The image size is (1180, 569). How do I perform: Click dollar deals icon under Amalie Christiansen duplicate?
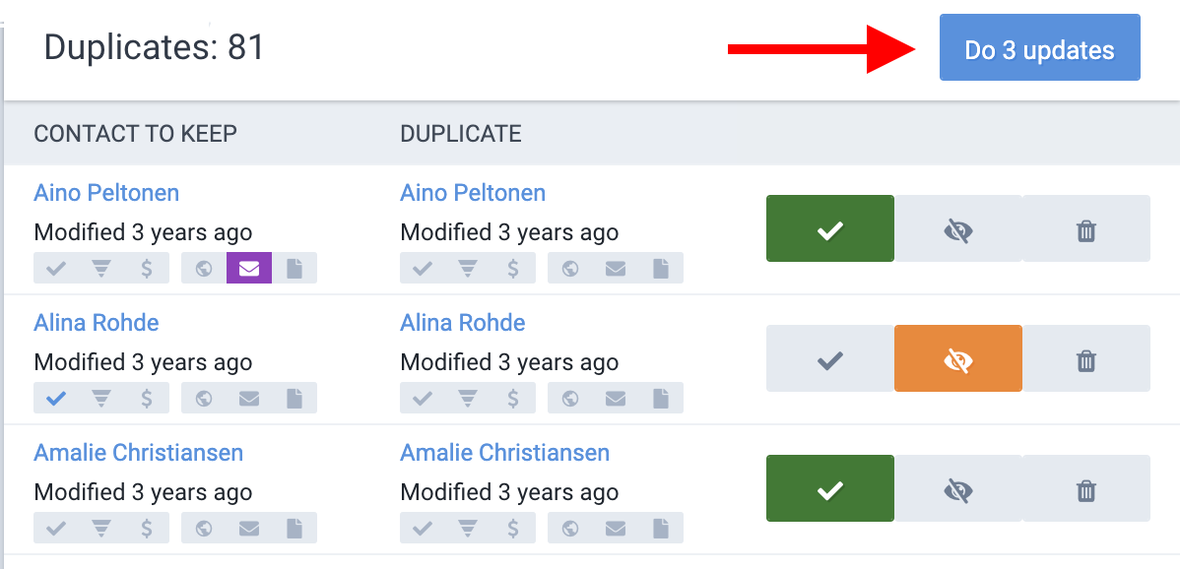[x=513, y=529]
